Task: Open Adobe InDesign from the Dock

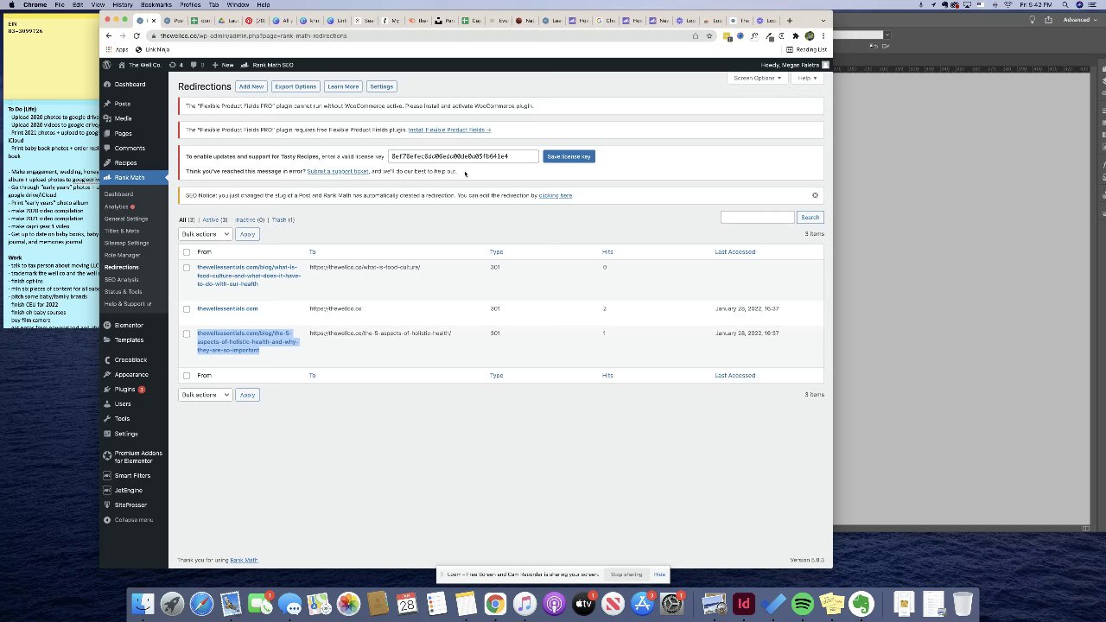Action: [743, 604]
